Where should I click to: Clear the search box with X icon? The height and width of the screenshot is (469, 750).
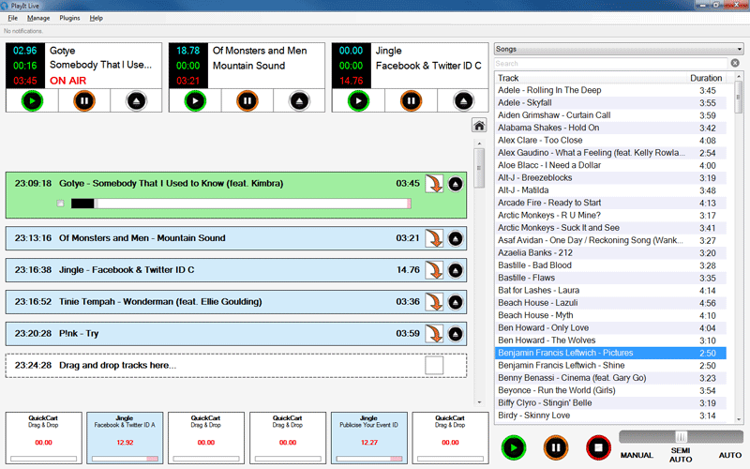[x=735, y=63]
